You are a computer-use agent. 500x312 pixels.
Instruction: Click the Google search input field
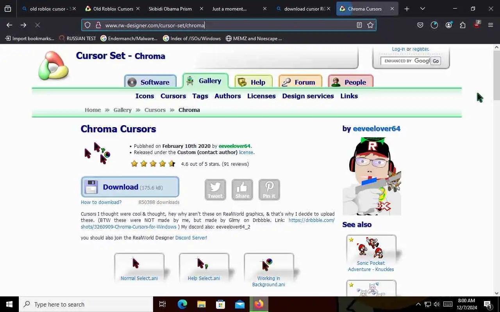click(x=405, y=61)
